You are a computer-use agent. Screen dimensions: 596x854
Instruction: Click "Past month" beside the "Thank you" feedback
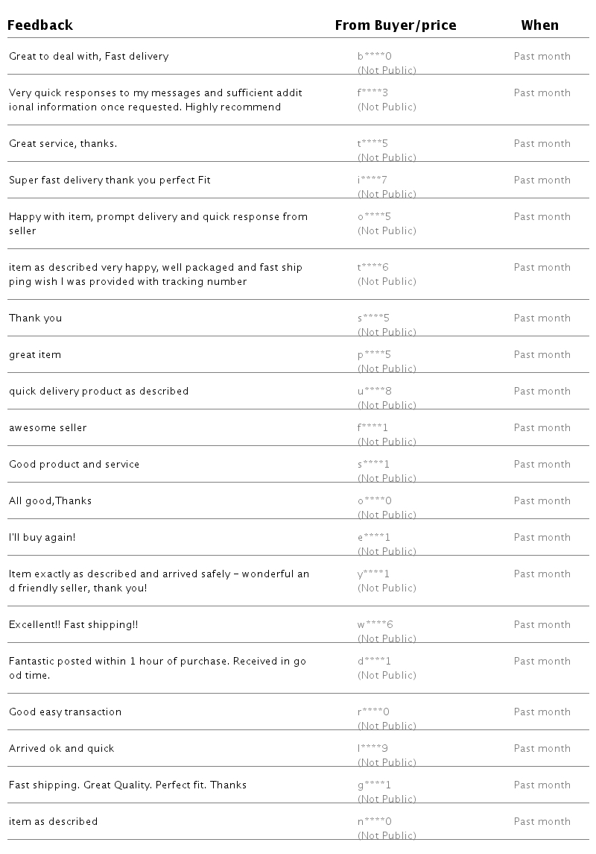542,318
